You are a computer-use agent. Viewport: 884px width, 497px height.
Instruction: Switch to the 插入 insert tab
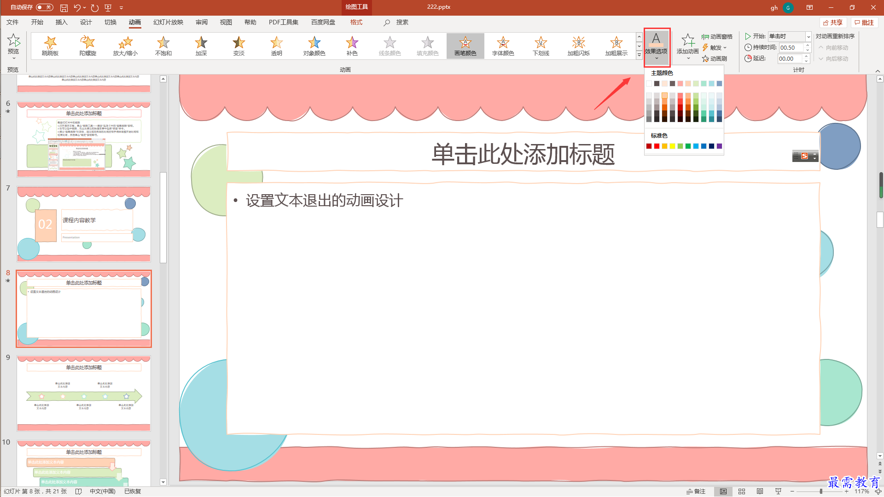(x=62, y=22)
